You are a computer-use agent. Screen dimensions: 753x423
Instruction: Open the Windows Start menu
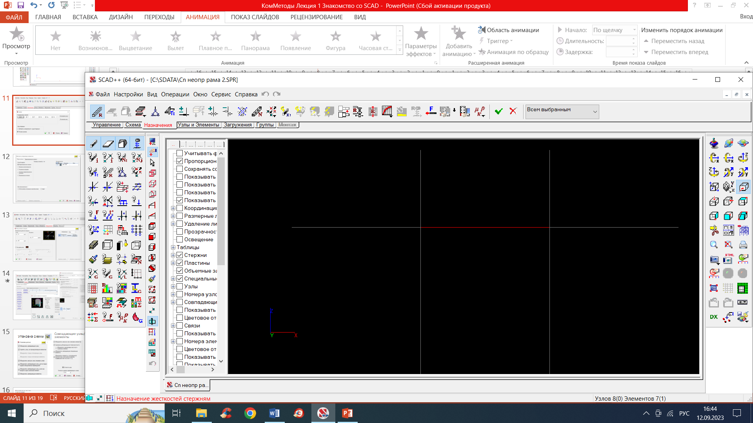pyautogui.click(x=12, y=413)
